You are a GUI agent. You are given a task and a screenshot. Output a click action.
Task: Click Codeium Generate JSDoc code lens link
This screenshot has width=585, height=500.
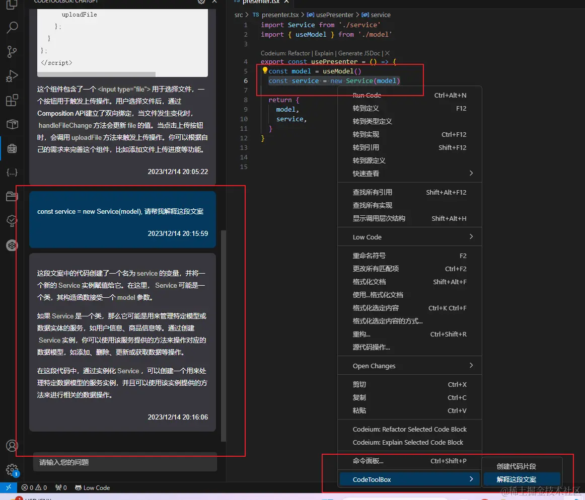pyautogui.click(x=359, y=53)
